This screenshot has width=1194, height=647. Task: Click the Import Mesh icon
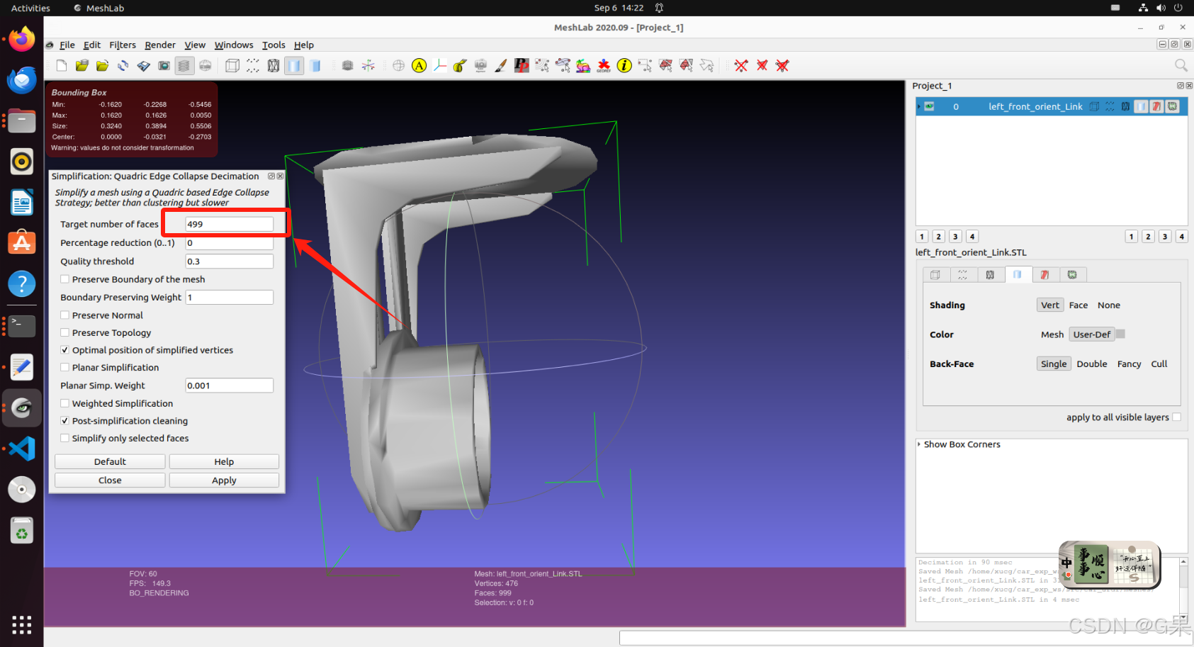[103, 66]
